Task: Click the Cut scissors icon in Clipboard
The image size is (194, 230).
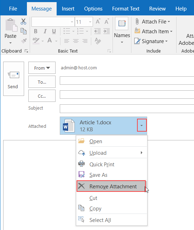Action: tap(23, 22)
